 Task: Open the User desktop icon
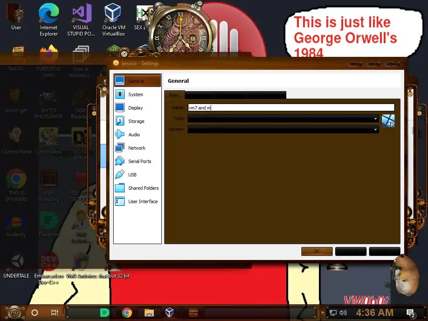click(x=16, y=16)
